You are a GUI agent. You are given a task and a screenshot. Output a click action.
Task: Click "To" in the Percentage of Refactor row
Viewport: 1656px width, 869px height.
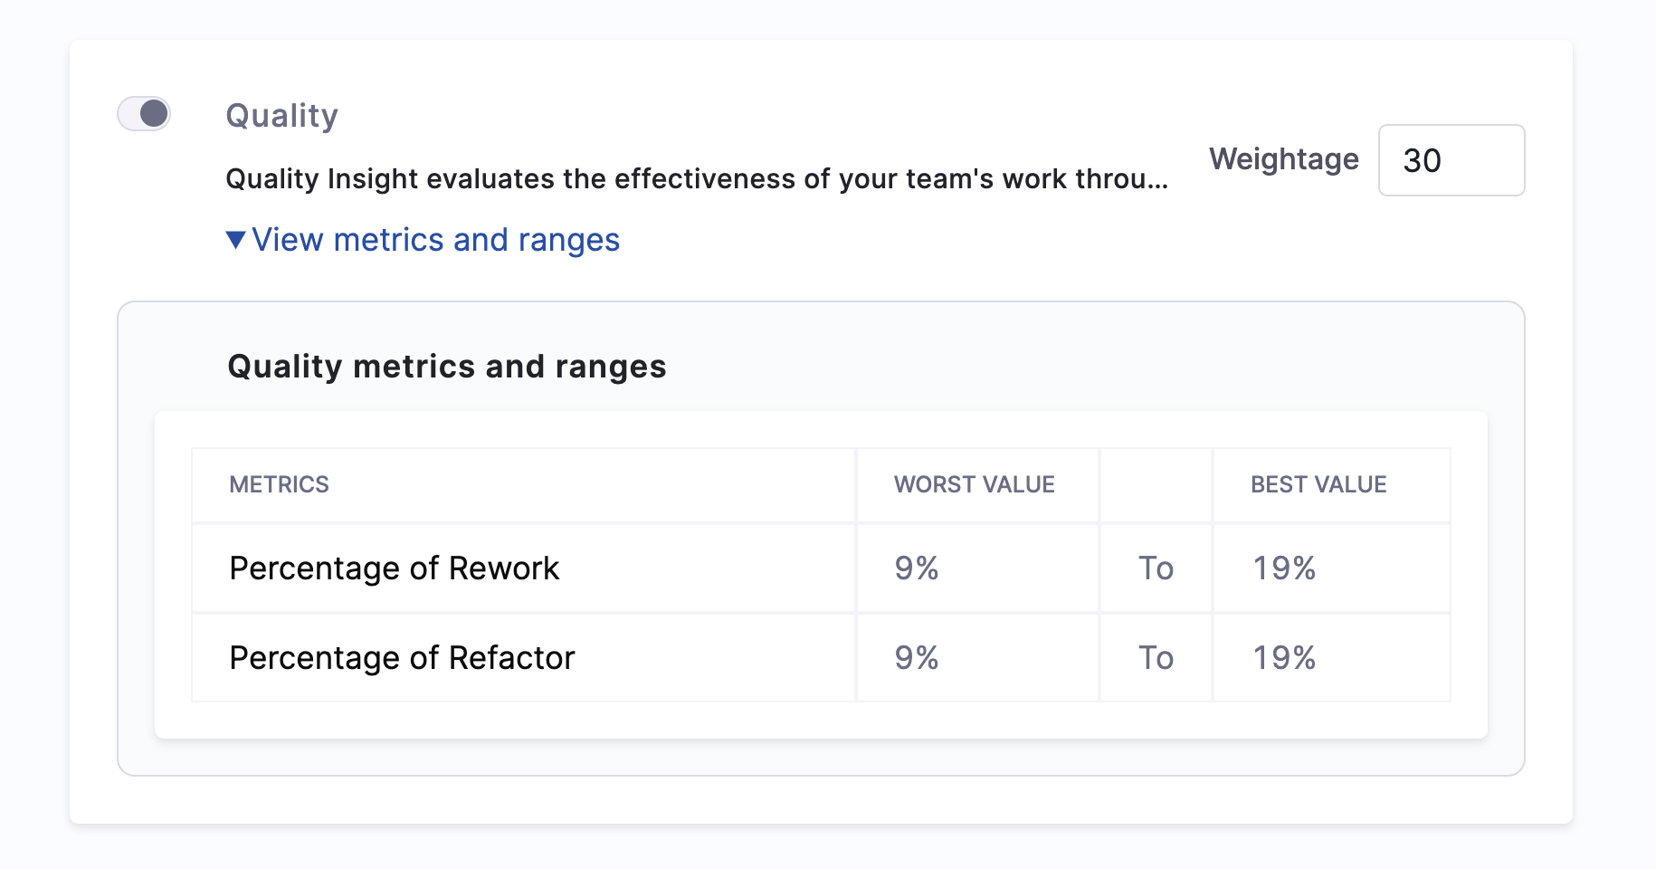click(1156, 658)
